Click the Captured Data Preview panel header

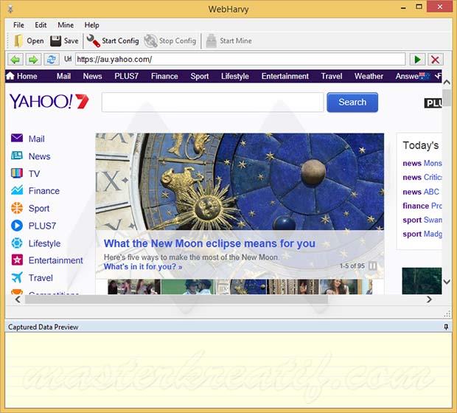pyautogui.click(x=228, y=327)
